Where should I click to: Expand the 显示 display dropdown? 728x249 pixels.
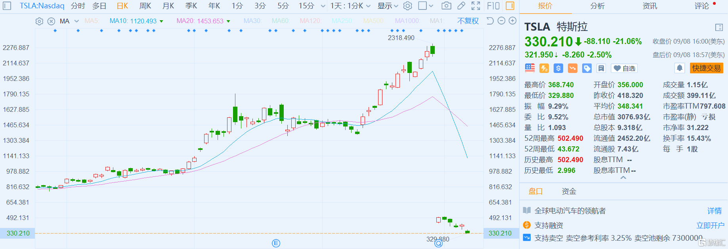[388, 6]
